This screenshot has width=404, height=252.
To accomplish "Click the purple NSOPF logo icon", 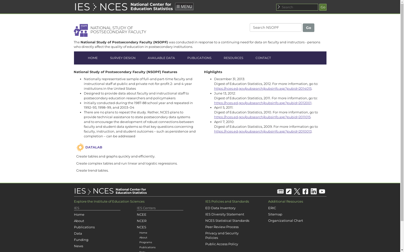I will pos(81,30).
